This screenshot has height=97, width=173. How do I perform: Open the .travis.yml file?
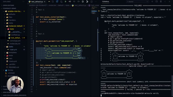[x=13, y=61]
